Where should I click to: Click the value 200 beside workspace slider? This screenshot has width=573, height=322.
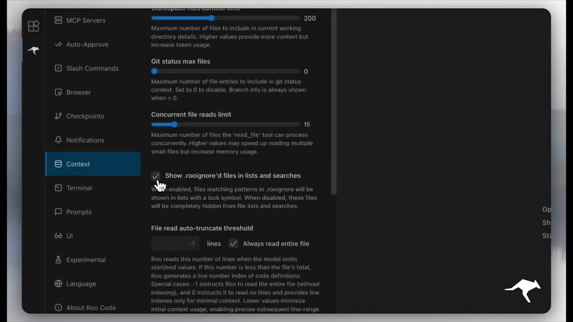(310, 18)
